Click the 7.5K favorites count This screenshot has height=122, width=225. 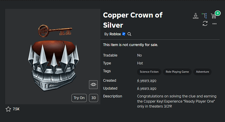pos(16,109)
